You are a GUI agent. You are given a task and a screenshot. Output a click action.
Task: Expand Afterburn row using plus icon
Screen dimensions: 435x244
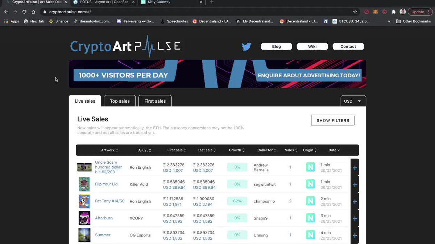(355, 219)
